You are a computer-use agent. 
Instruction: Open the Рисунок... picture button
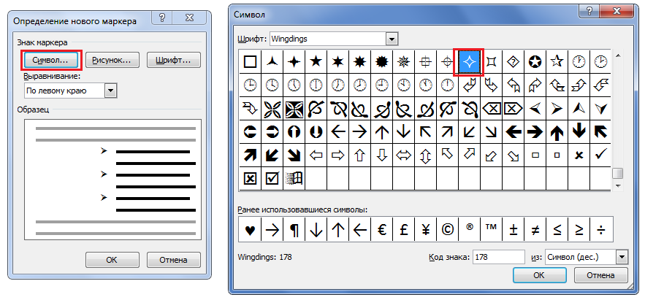click(112, 60)
